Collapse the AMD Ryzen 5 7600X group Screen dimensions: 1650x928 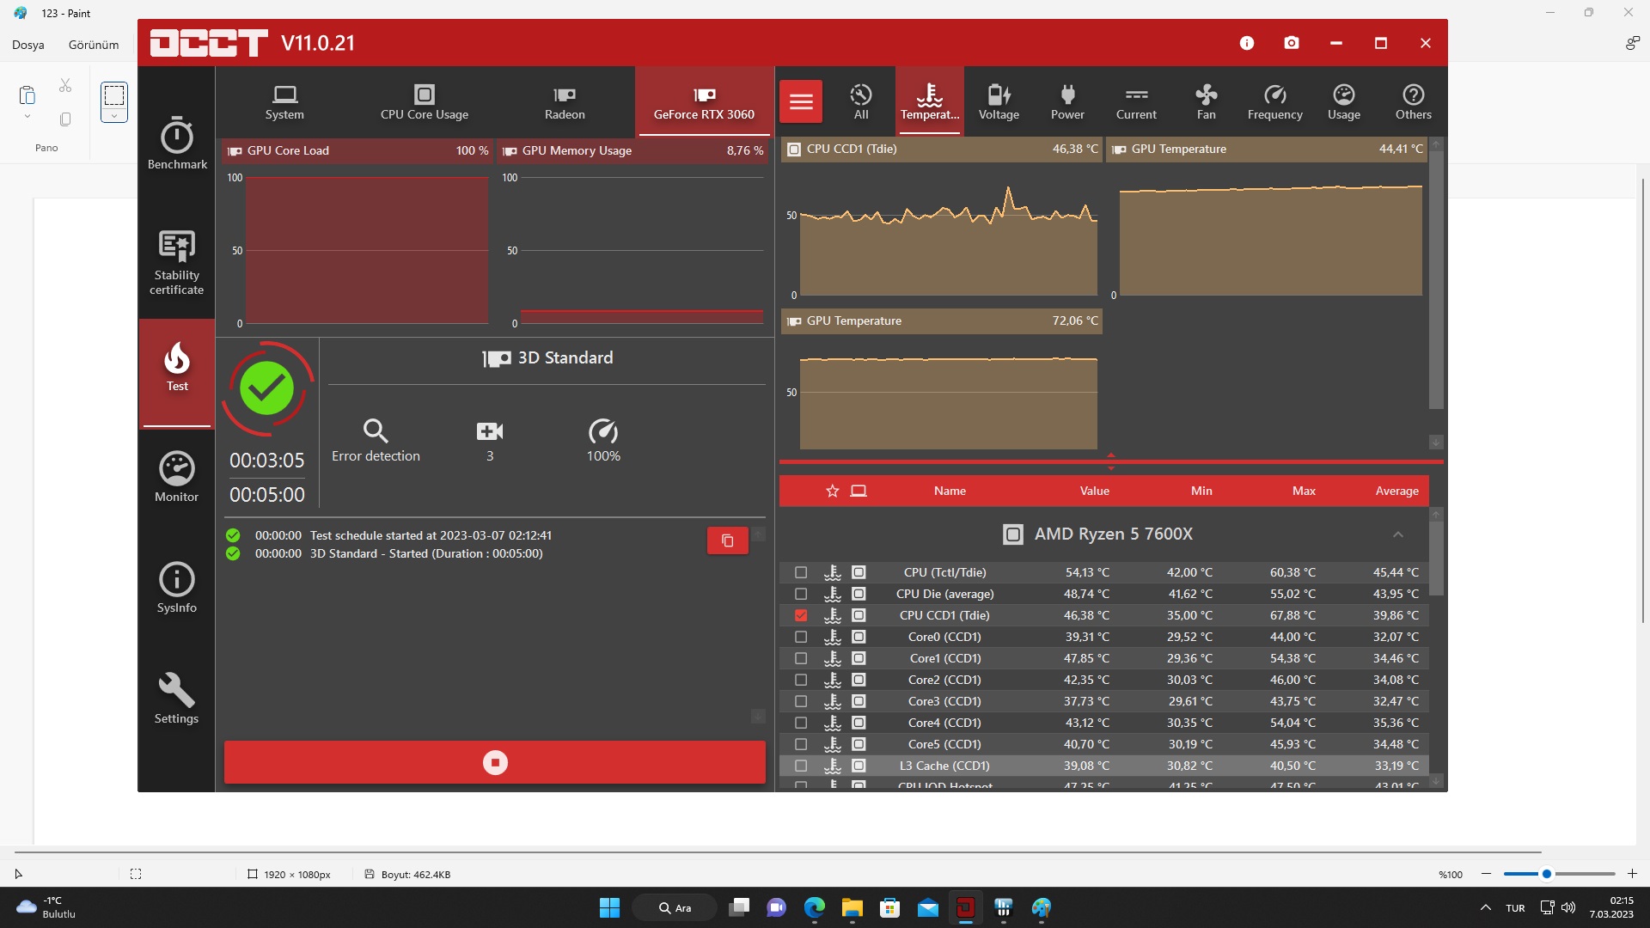point(1398,534)
